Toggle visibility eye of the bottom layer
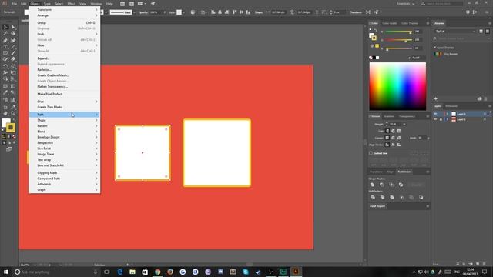Screen dimensions: 493x277 tap(435, 119)
